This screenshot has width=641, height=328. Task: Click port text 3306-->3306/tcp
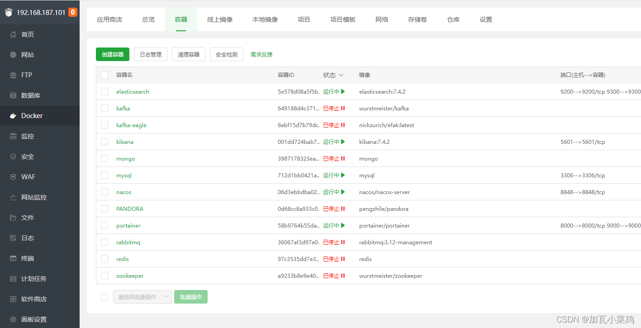(x=583, y=175)
